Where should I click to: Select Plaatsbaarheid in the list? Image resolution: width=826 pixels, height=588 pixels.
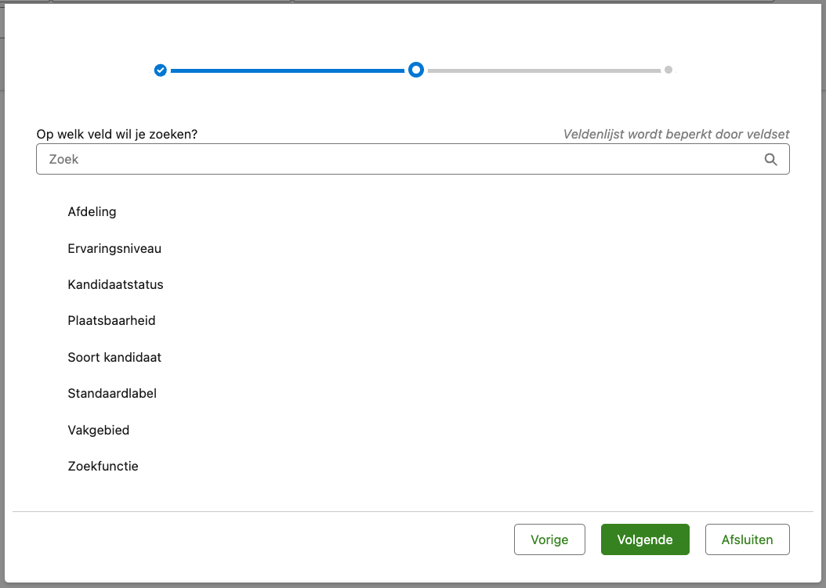(x=111, y=321)
